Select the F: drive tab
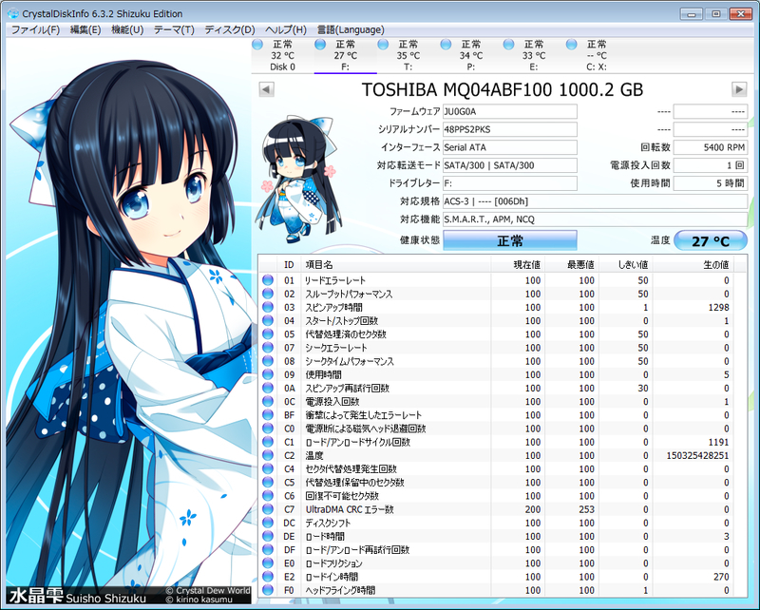The height and width of the screenshot is (610, 760). [x=345, y=56]
